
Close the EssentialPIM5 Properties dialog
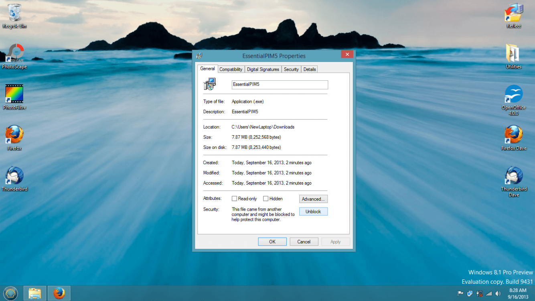[347, 54]
